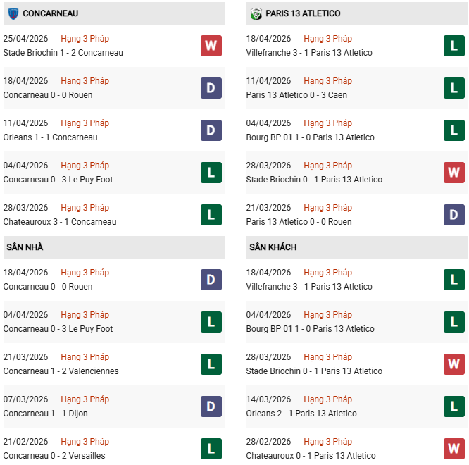
Task: Open the Hạng 3 Pháp league link dated 25/04/2026
Action: click(85, 39)
